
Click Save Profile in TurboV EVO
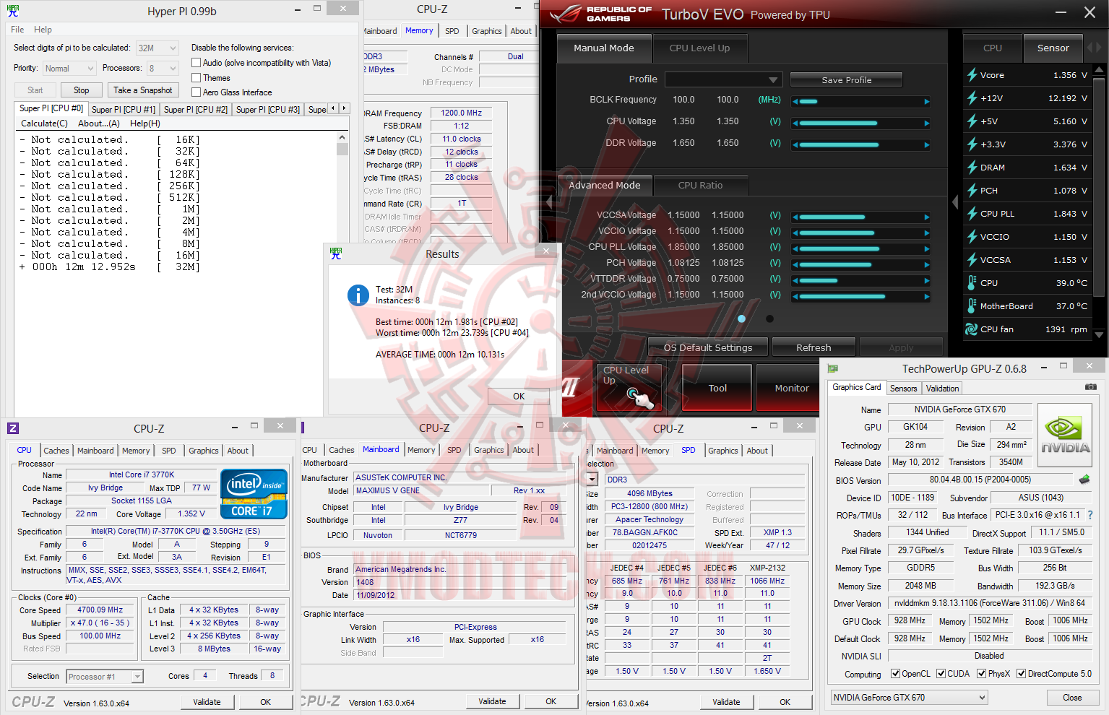(x=846, y=80)
